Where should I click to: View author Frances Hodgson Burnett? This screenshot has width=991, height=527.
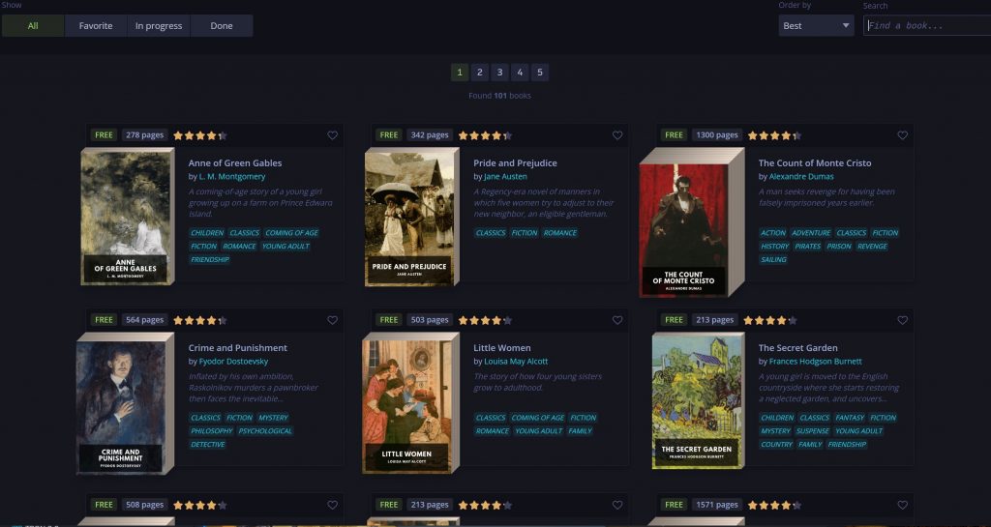pyautogui.click(x=815, y=362)
